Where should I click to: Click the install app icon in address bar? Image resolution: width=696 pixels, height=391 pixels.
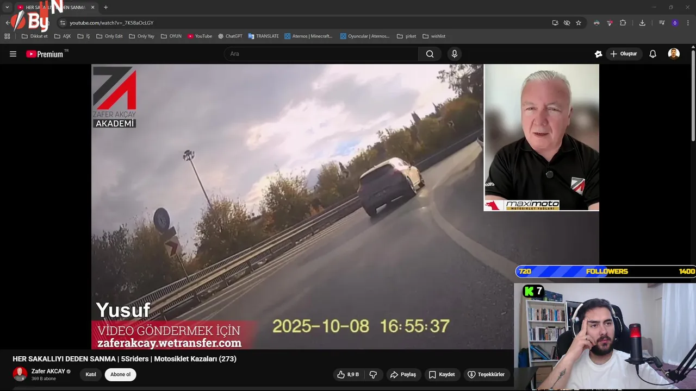point(555,23)
